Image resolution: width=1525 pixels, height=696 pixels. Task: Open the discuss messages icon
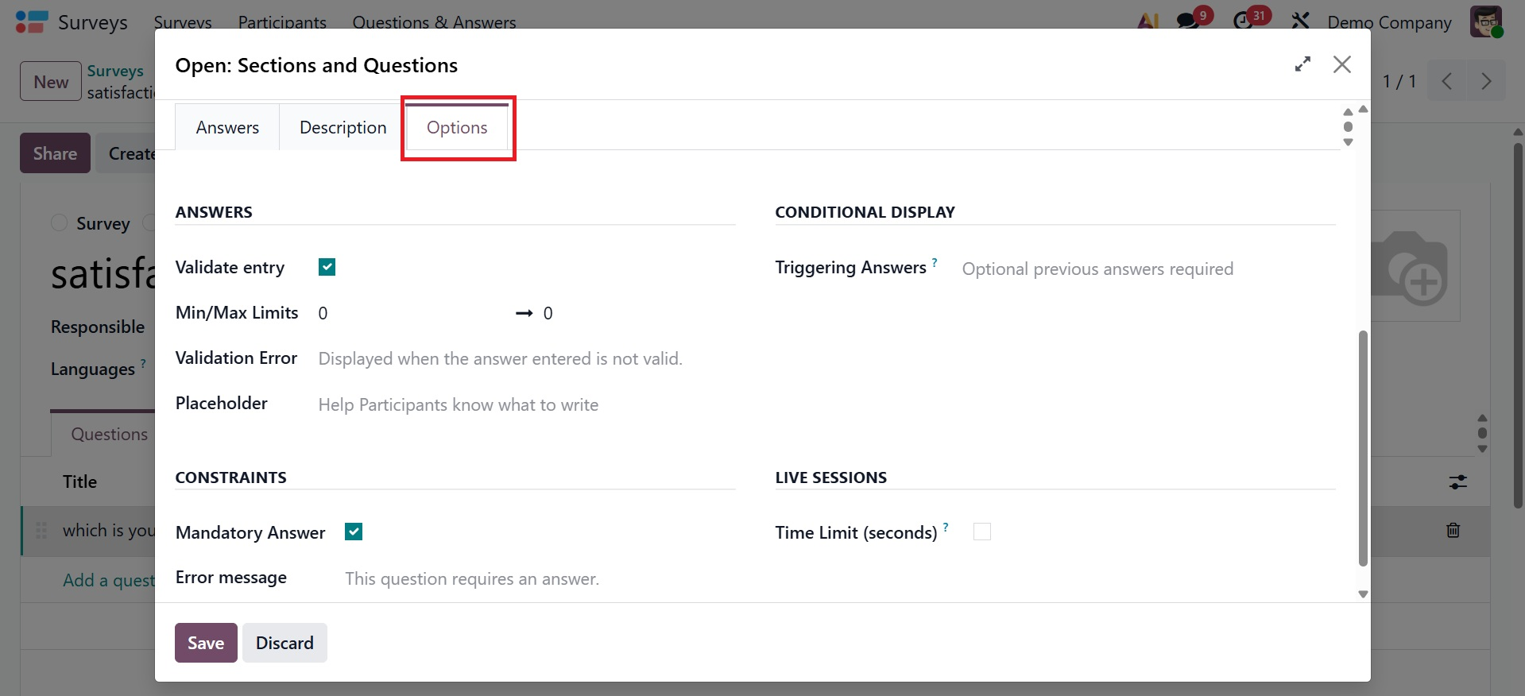1188,21
